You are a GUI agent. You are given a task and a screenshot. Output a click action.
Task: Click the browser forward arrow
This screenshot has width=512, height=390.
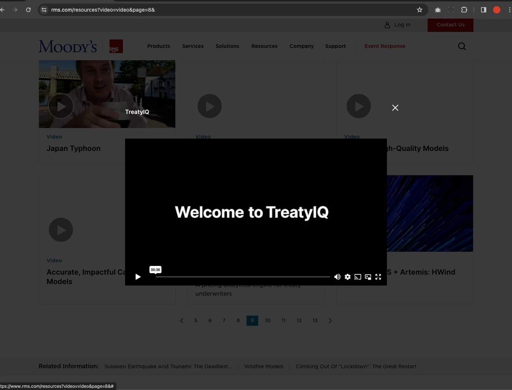(15, 10)
